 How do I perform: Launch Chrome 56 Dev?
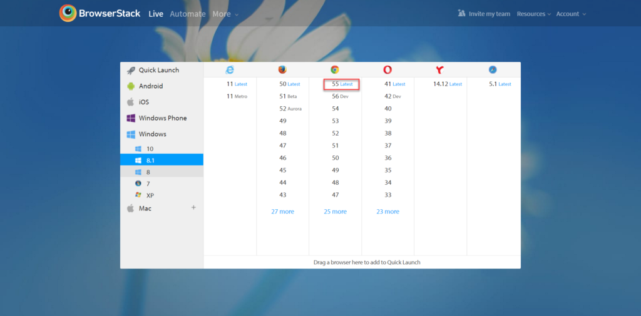340,96
